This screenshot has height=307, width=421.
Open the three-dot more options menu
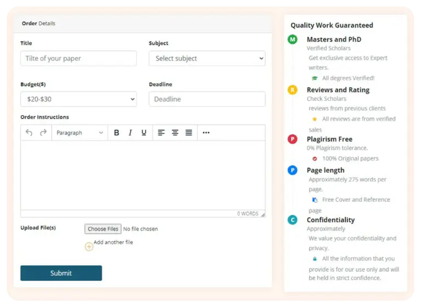point(206,133)
